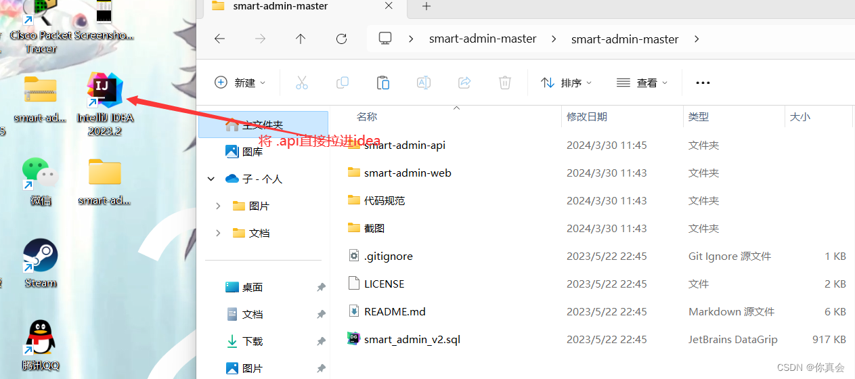Select the smart-ad zip archive on desktop
The image size is (855, 379).
click(x=40, y=99)
